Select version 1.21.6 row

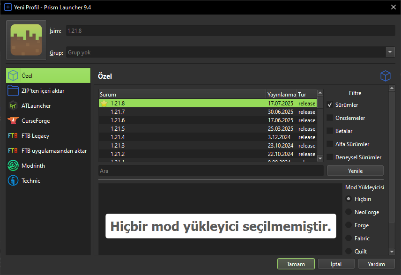pos(208,120)
